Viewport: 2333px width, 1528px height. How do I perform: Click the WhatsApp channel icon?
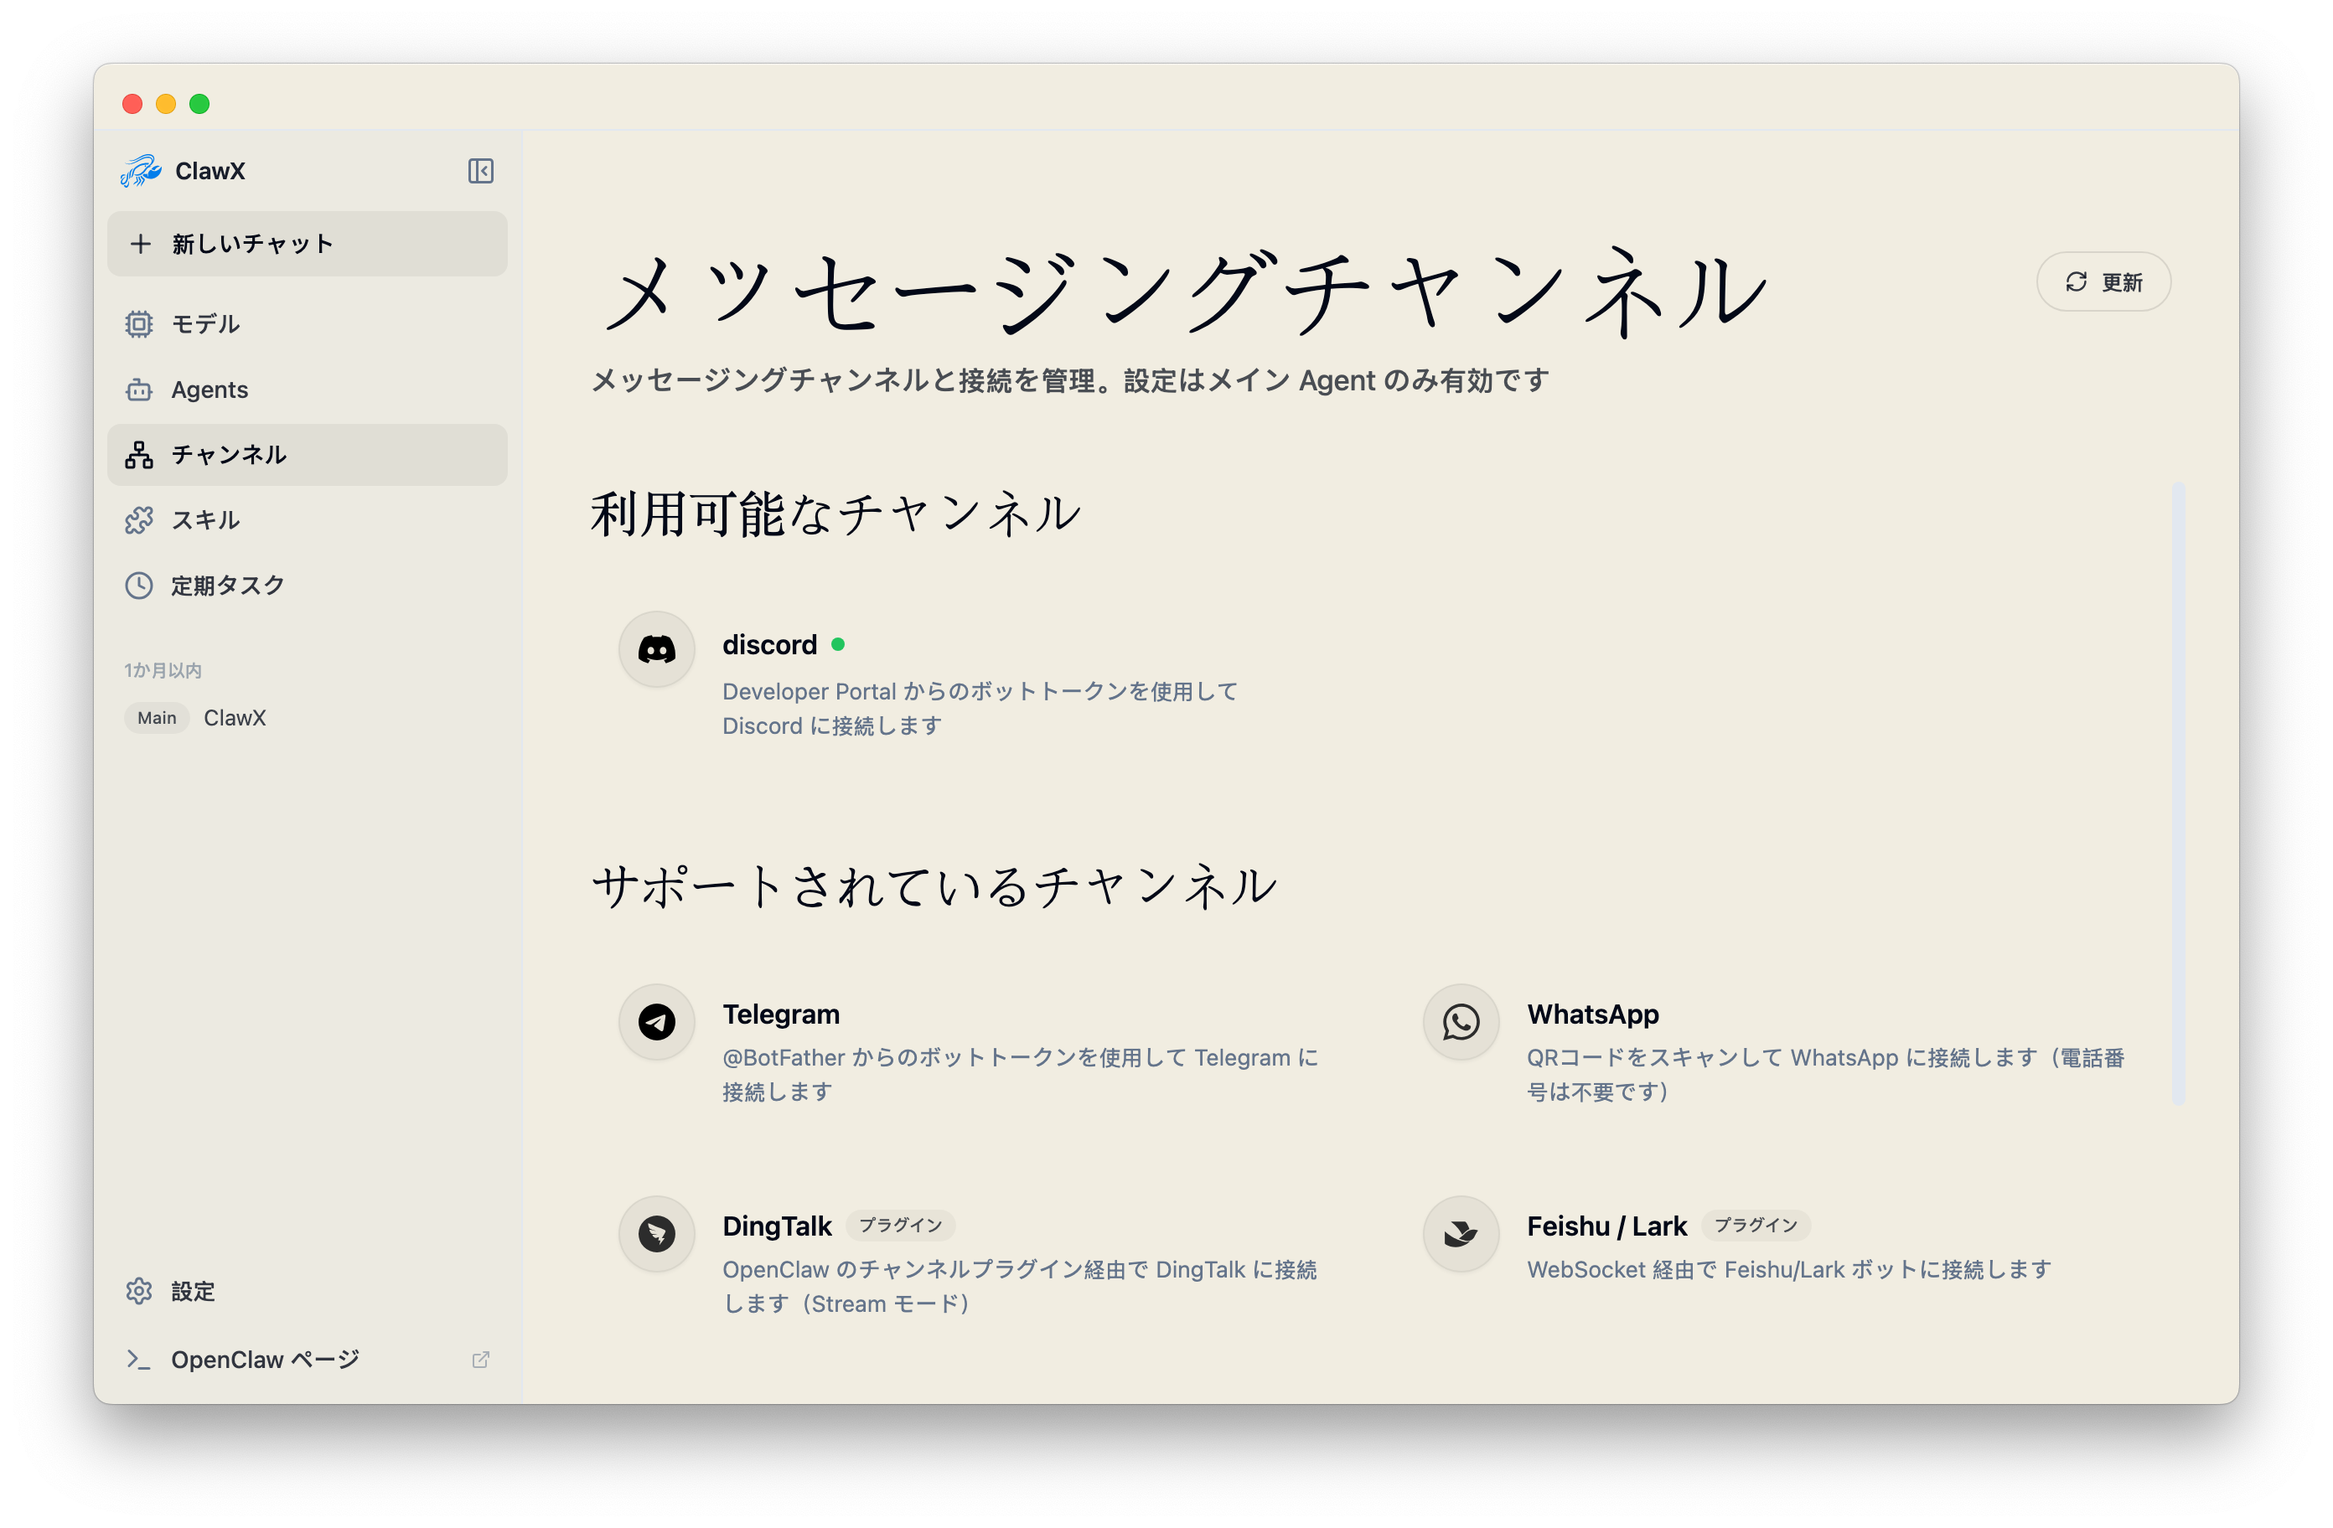tap(1461, 1022)
